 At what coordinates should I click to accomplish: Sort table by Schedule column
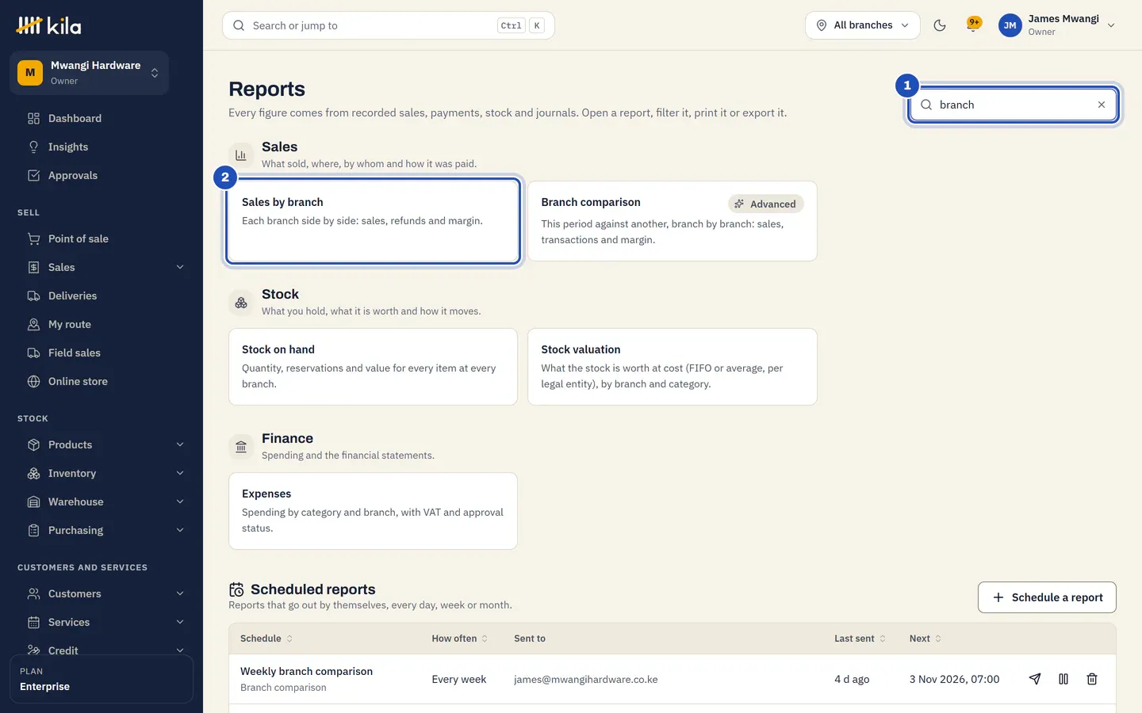point(266,639)
